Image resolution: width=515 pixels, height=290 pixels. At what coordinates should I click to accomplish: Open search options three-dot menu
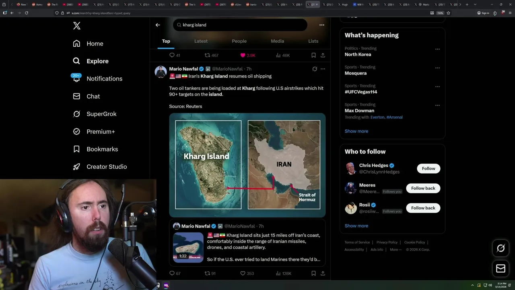(x=321, y=25)
